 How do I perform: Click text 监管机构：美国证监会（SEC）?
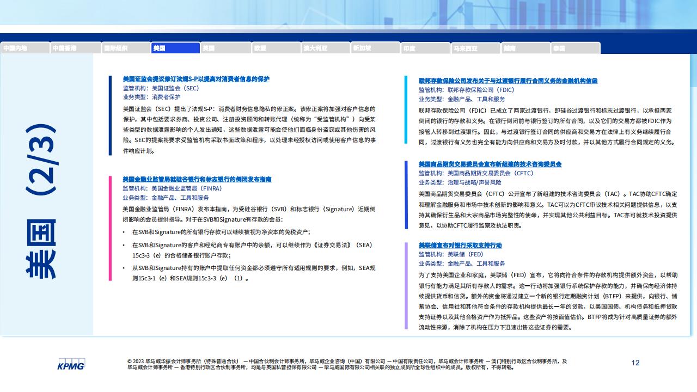[x=161, y=88]
